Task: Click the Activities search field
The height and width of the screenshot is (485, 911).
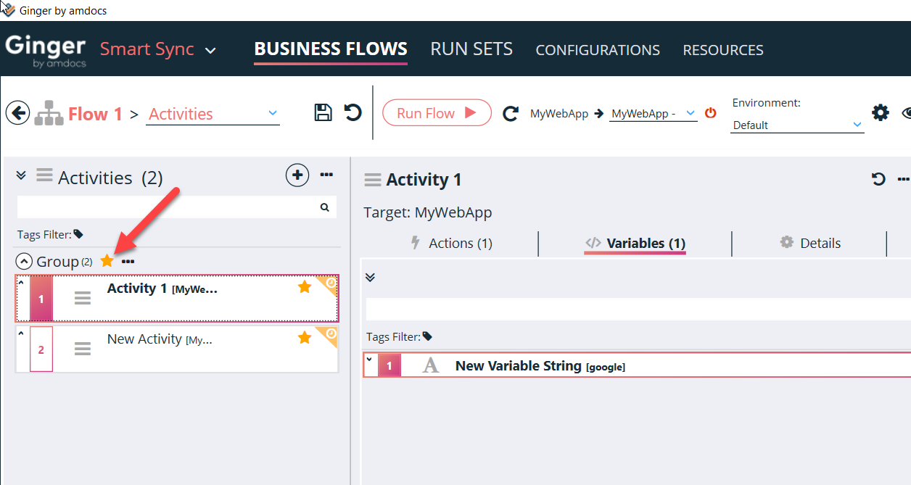Action: pos(167,207)
